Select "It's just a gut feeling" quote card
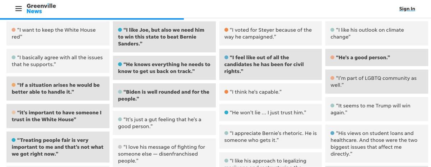The image size is (431, 167). 164,123
